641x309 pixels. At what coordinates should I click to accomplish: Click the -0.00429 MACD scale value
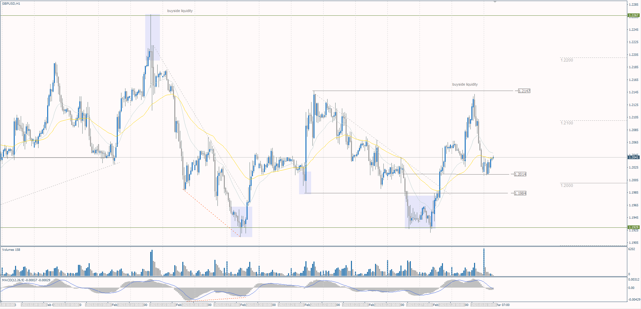coord(634,299)
